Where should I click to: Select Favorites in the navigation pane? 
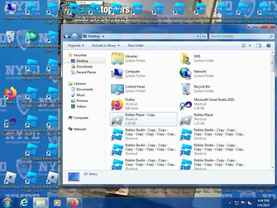(80, 55)
